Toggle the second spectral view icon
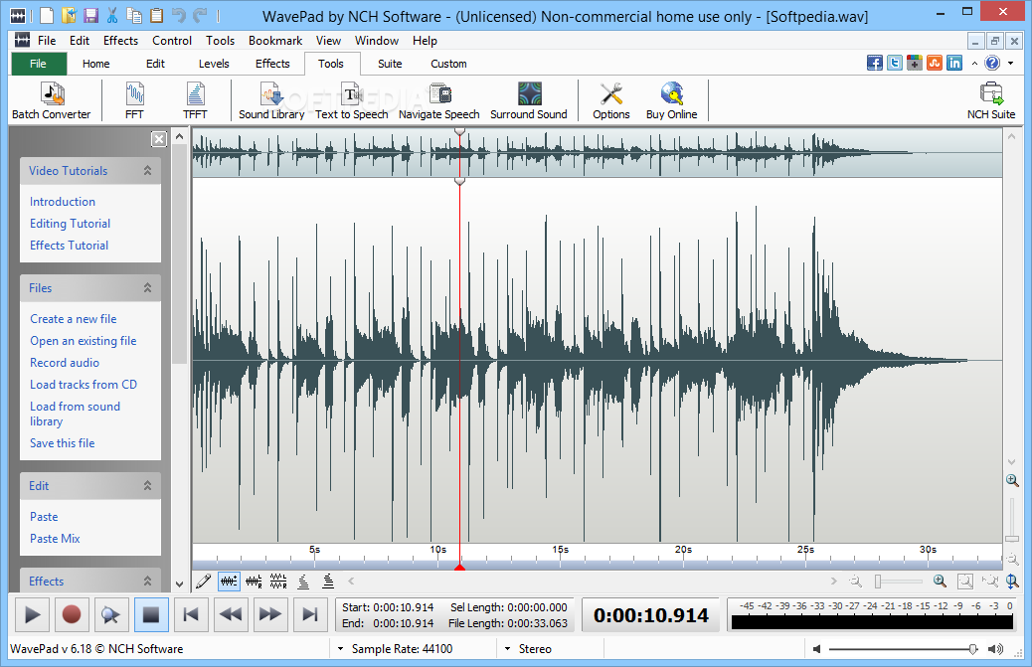This screenshot has width=1032, height=667. click(328, 581)
